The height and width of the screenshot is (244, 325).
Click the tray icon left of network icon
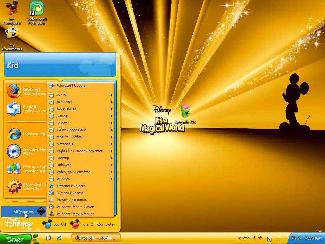coord(293,238)
